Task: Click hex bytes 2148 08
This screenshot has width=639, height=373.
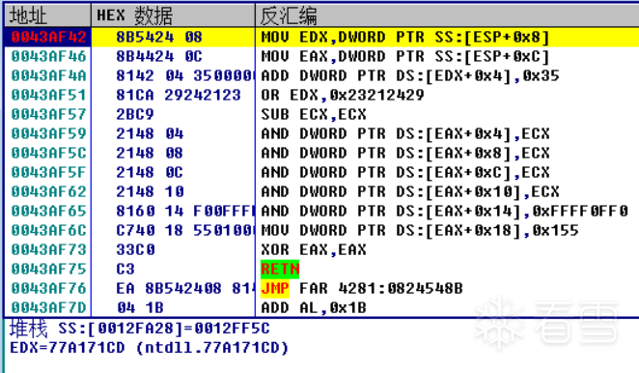Action: 150,153
